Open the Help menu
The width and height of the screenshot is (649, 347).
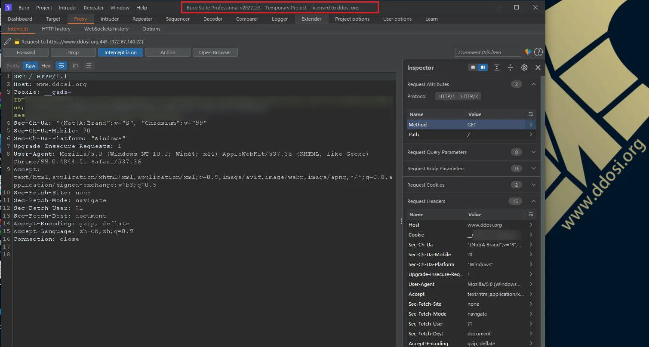pos(141,8)
